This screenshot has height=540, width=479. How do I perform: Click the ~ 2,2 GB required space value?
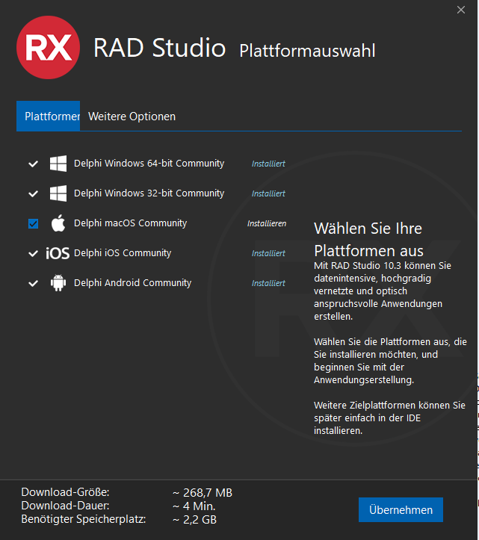point(195,519)
